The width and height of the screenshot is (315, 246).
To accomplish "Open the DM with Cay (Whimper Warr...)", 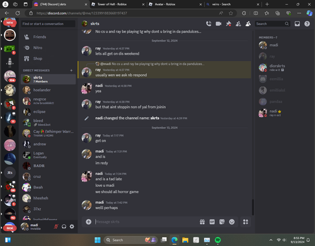I will click(49, 133).
